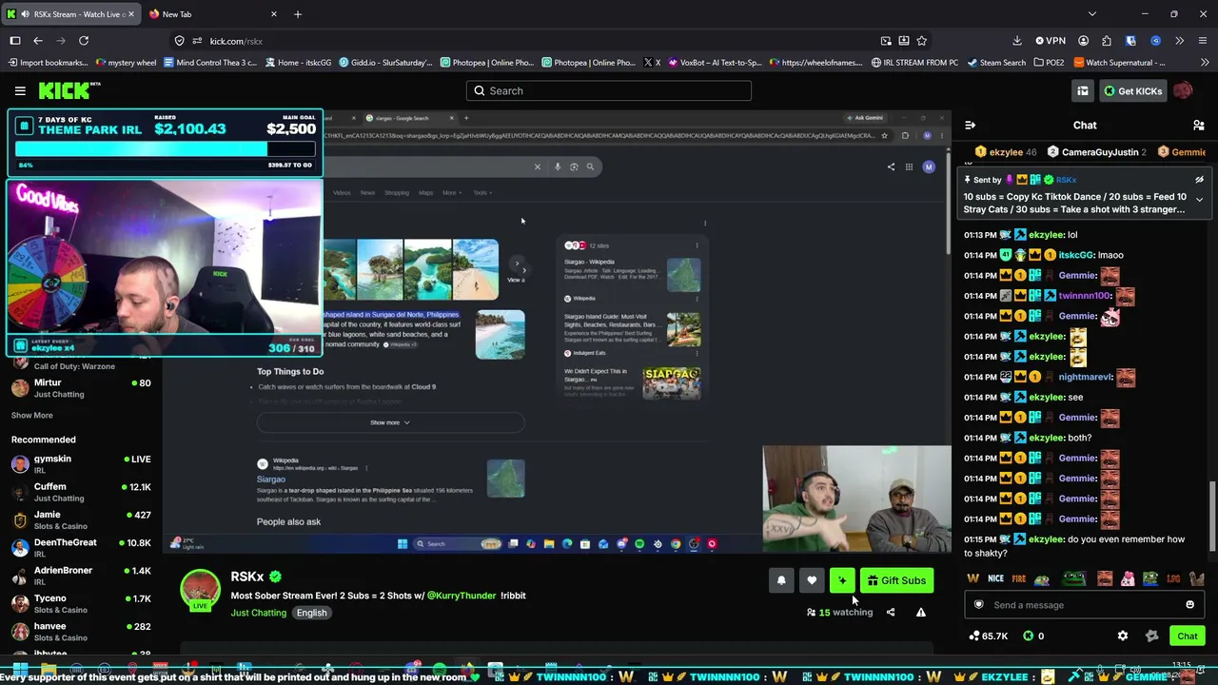
Task: Click the English language tag
Action: (311, 613)
